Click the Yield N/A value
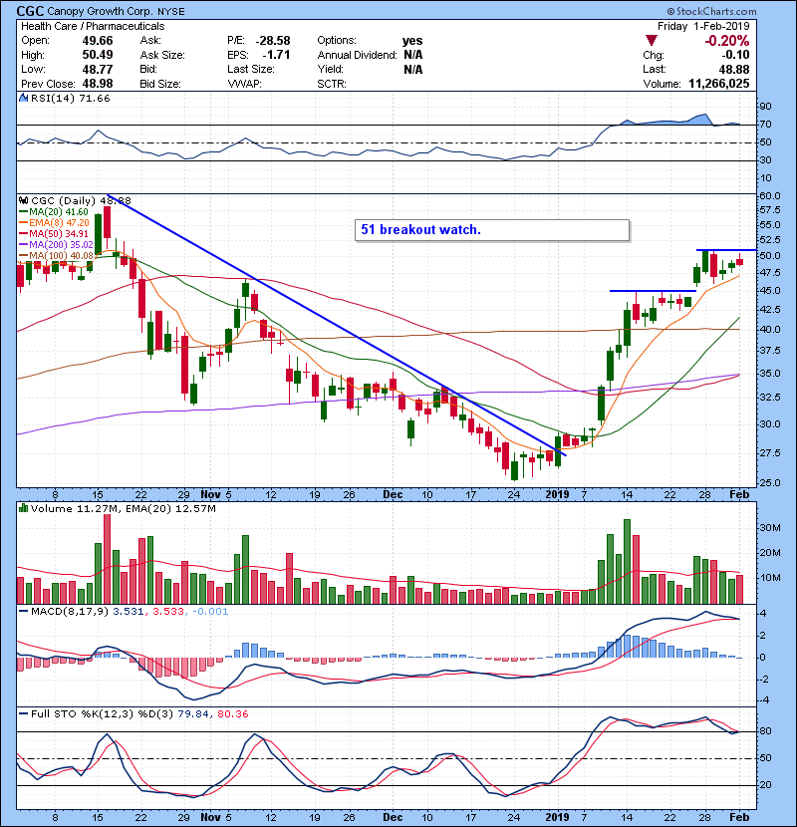Screen dimensions: 797x827 pyautogui.click(x=413, y=69)
